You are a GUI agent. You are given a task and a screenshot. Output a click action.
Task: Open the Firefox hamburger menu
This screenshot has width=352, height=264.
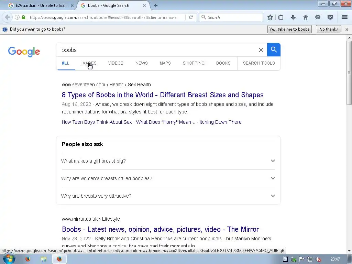pyautogui.click(x=345, y=17)
